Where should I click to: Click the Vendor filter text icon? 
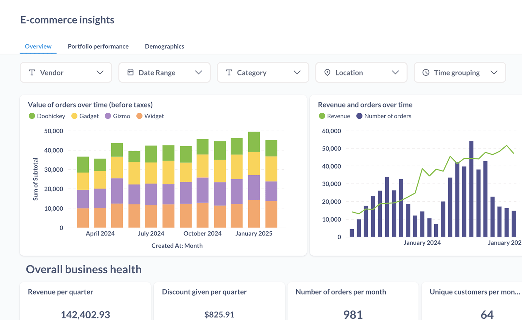pos(32,72)
